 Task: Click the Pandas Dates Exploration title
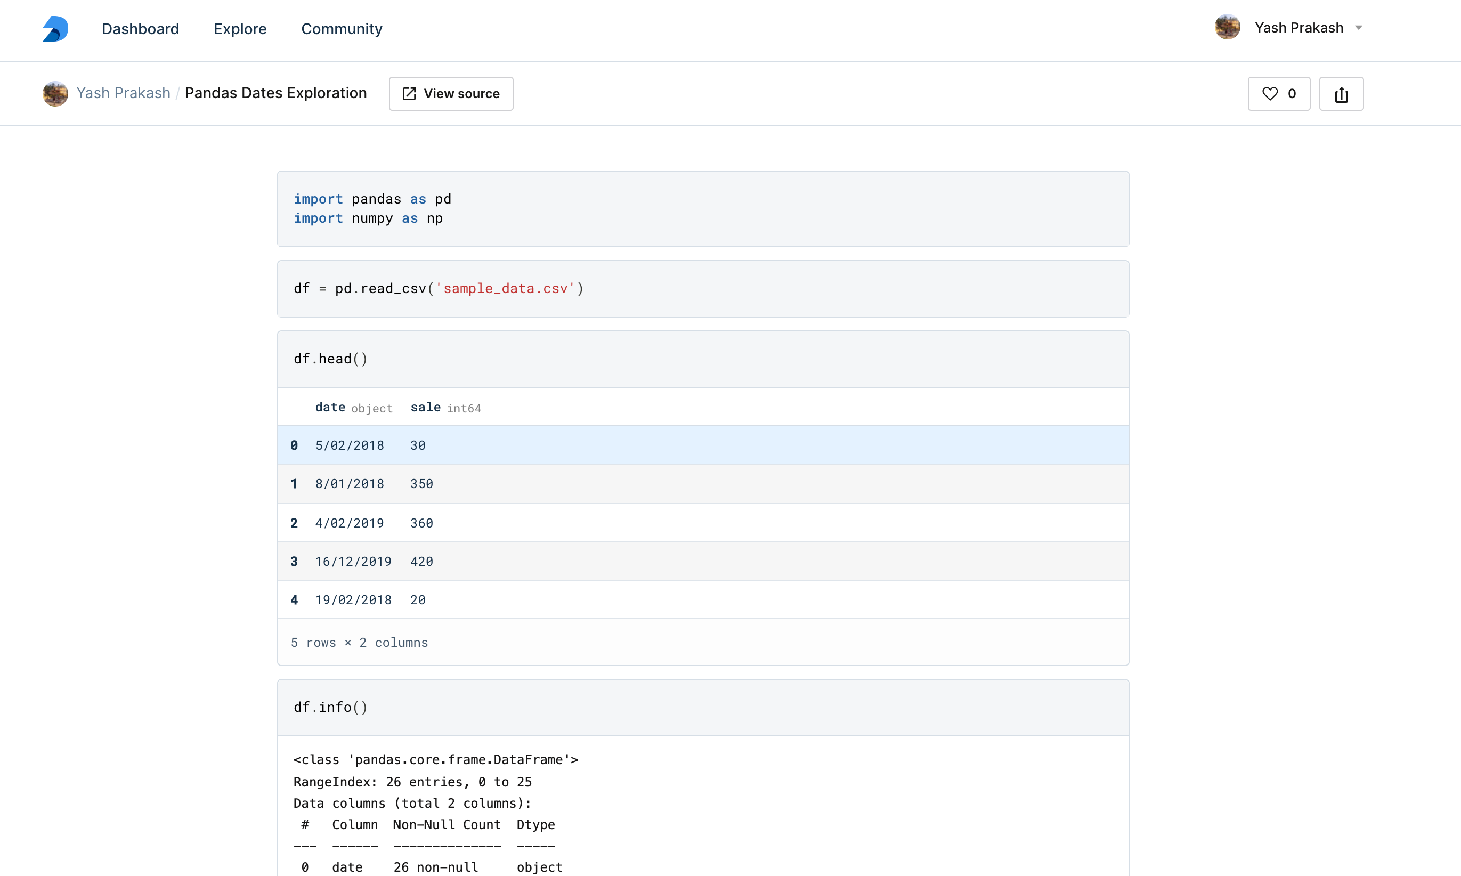(275, 93)
